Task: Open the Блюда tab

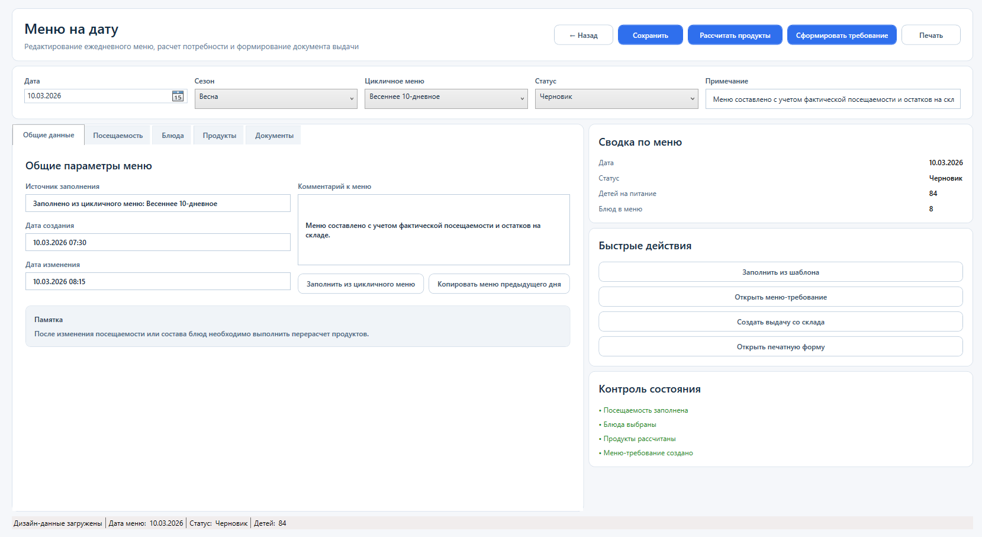Action: click(x=172, y=136)
